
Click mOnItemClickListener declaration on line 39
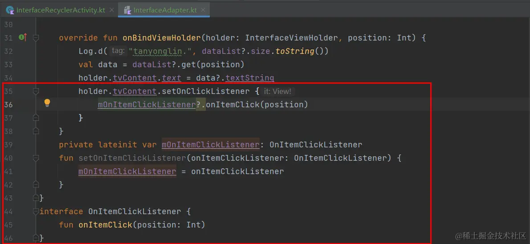(x=210, y=145)
